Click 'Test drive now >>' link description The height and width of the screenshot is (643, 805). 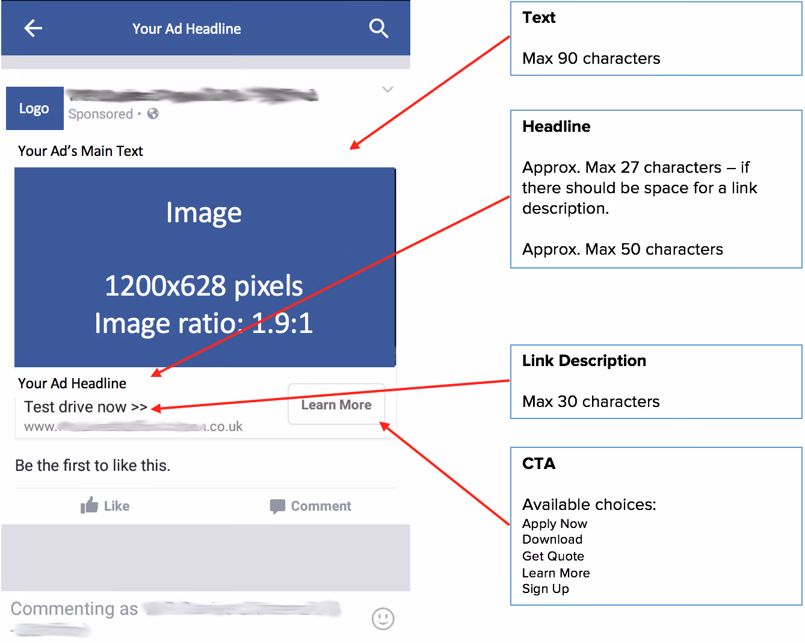click(85, 407)
